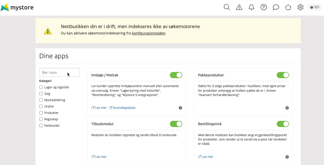The height and width of the screenshot is (165, 324).
Task: Open the help question mark icon
Action: [x=264, y=7]
